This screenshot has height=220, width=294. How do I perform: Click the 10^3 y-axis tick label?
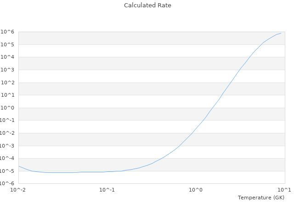(9, 70)
